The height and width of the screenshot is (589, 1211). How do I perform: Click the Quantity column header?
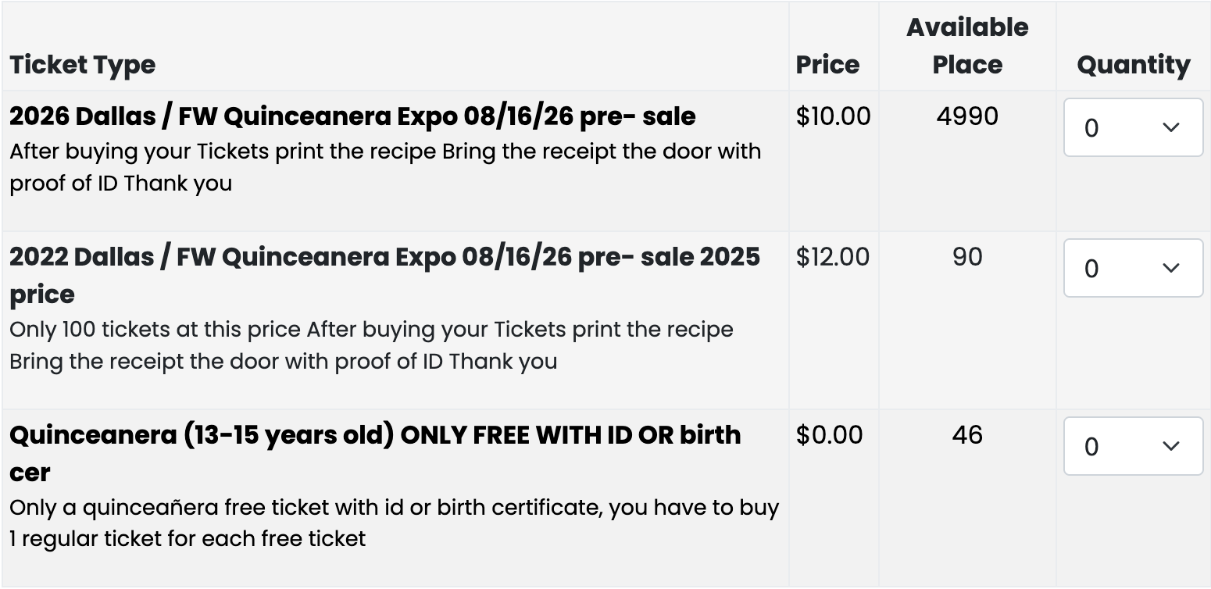1132,64
